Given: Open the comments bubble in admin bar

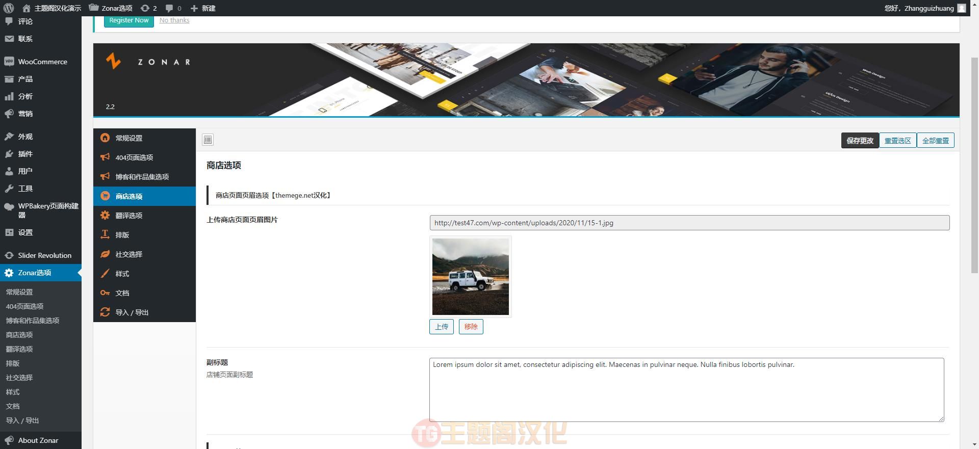Looking at the screenshot, I should tap(173, 8).
